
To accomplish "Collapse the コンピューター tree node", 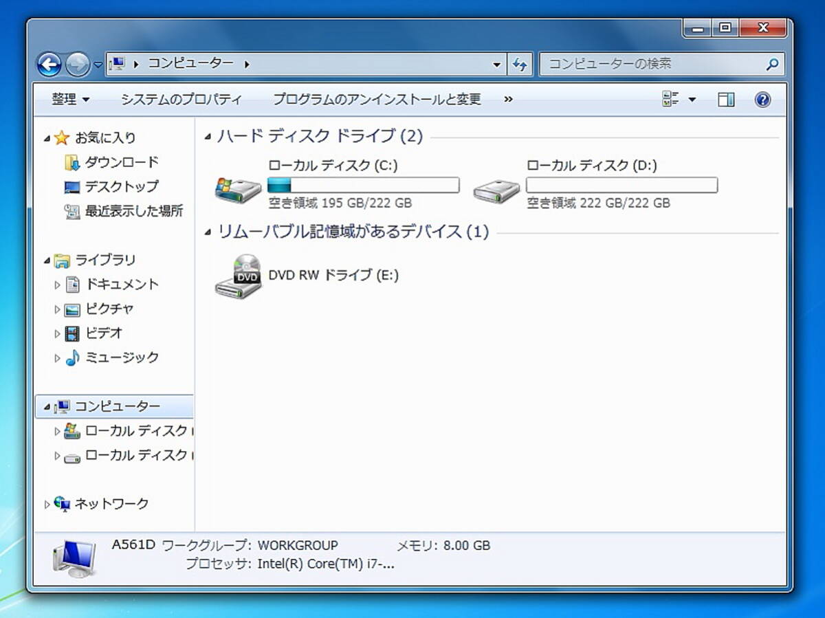I will tap(47, 408).
